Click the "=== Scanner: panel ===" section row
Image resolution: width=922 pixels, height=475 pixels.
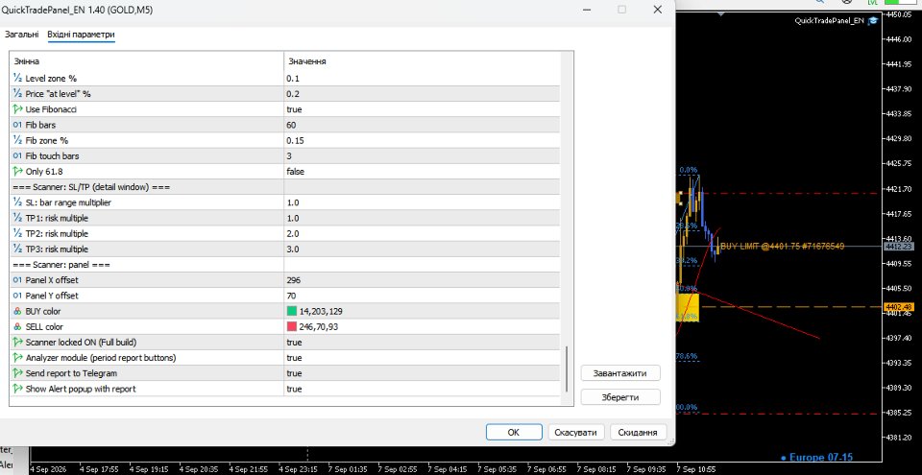[285, 265]
